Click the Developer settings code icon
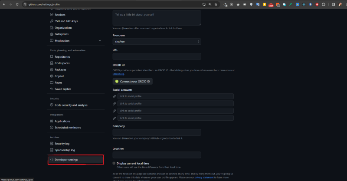Viewport: 347px width, 181px height. tap(52, 159)
